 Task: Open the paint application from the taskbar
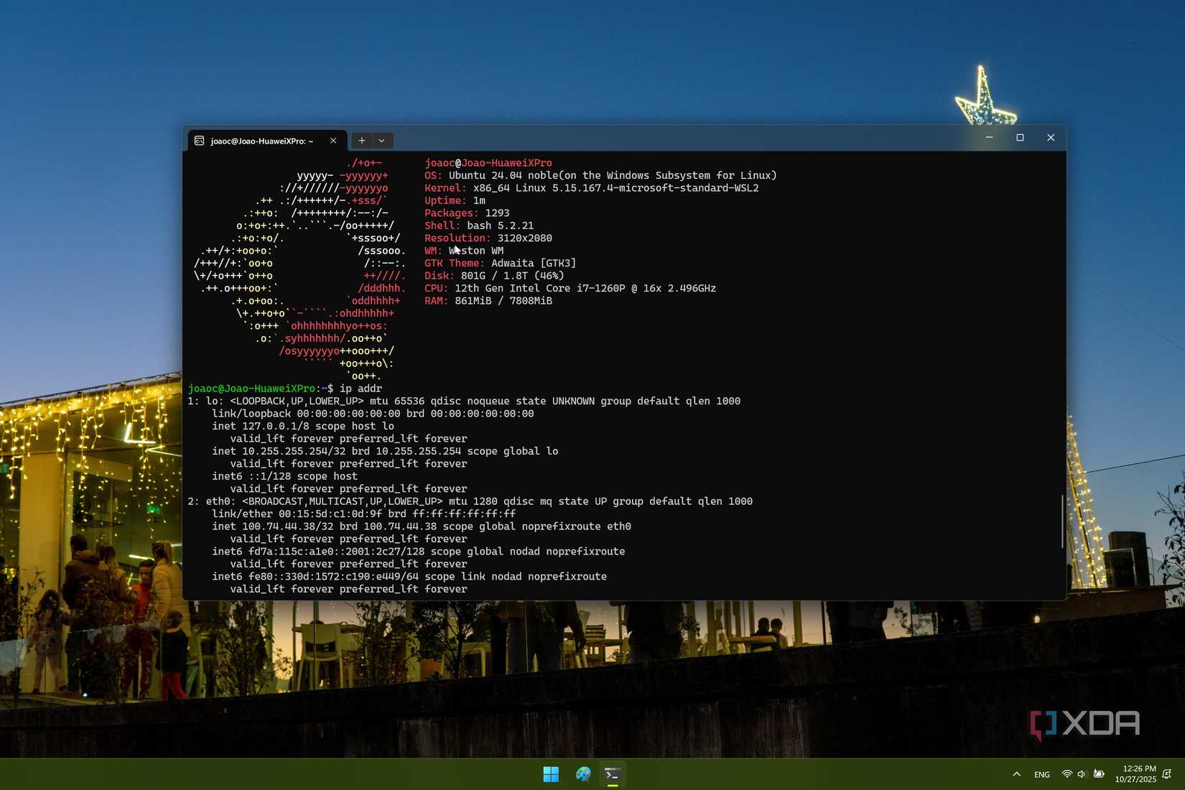coord(582,773)
